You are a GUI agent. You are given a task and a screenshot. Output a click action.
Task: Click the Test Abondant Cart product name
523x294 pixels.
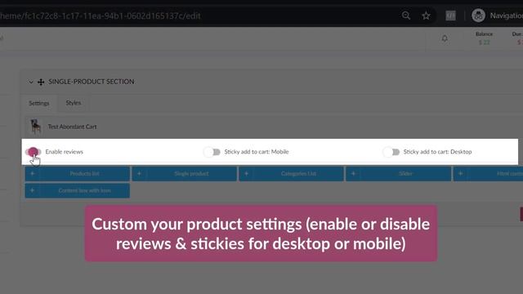73,127
